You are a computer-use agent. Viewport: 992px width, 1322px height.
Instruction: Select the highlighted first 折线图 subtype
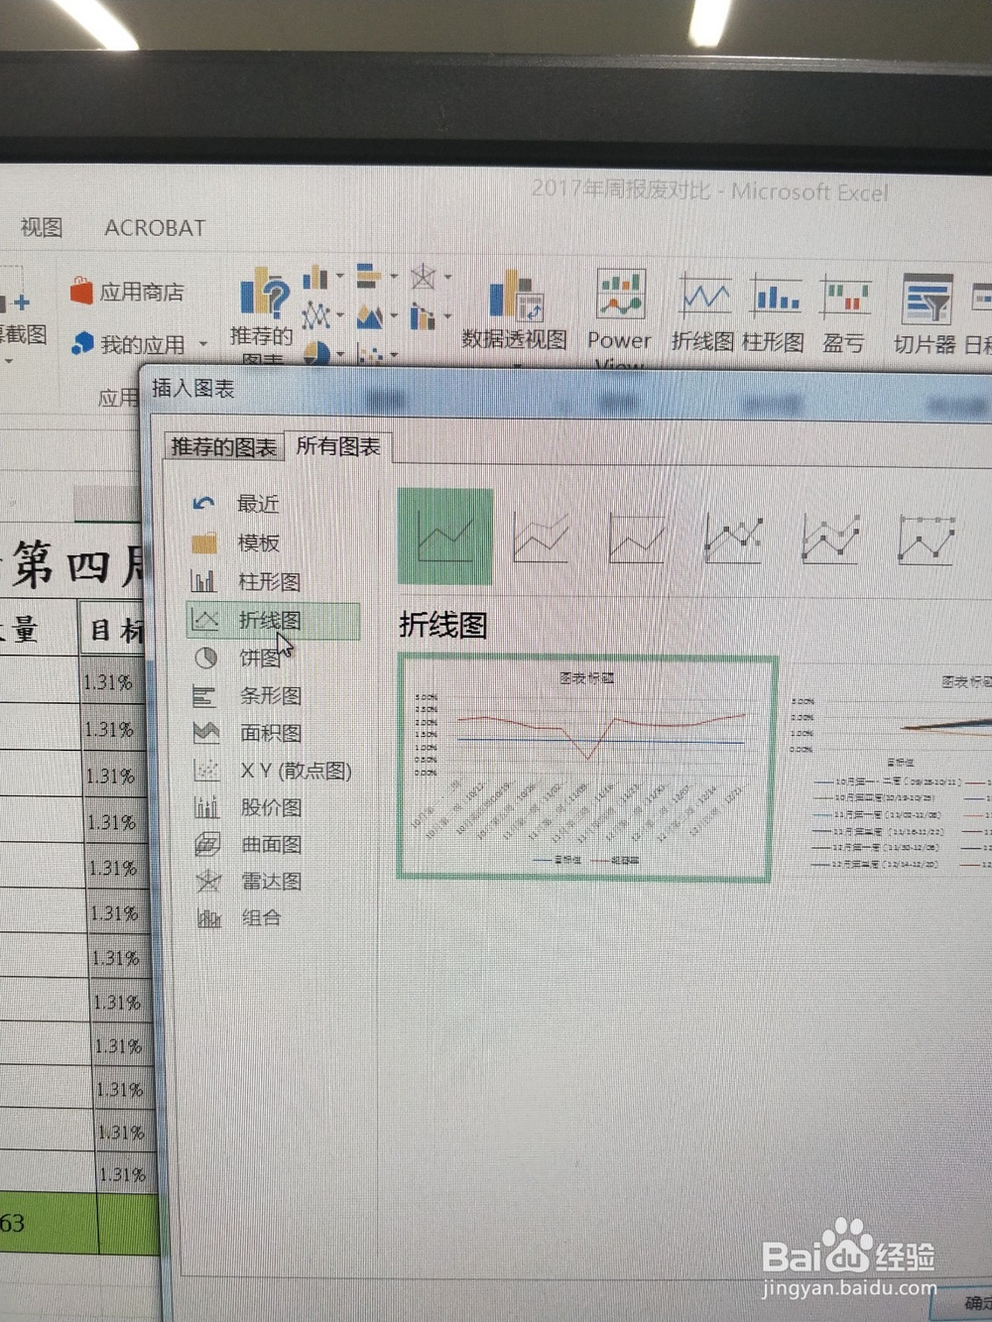click(x=445, y=536)
